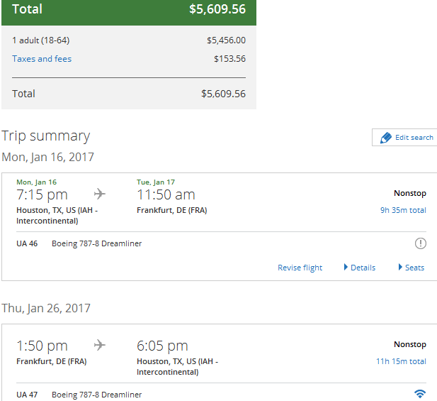Viewport: 437px width, 401px height.
Task: Open the 9h 35m total duration link
Action: pos(403,210)
